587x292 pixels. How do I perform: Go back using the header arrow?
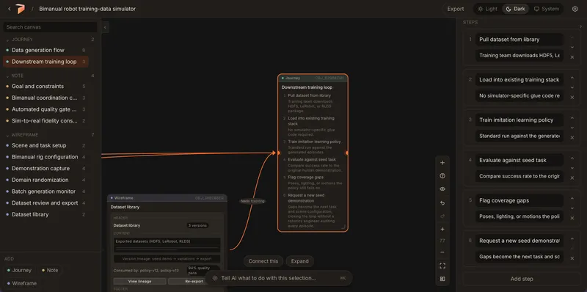coord(10,9)
